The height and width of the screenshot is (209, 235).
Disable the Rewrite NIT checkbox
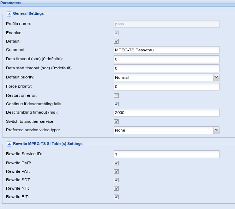(x=116, y=188)
